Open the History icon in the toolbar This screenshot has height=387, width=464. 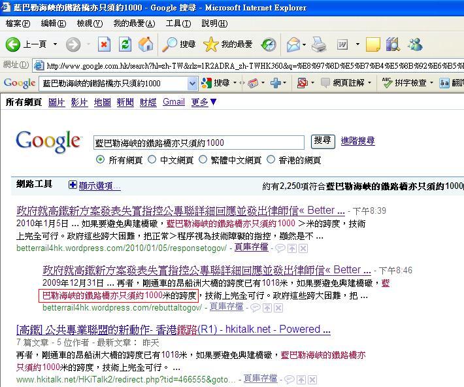pyautogui.click(x=269, y=44)
